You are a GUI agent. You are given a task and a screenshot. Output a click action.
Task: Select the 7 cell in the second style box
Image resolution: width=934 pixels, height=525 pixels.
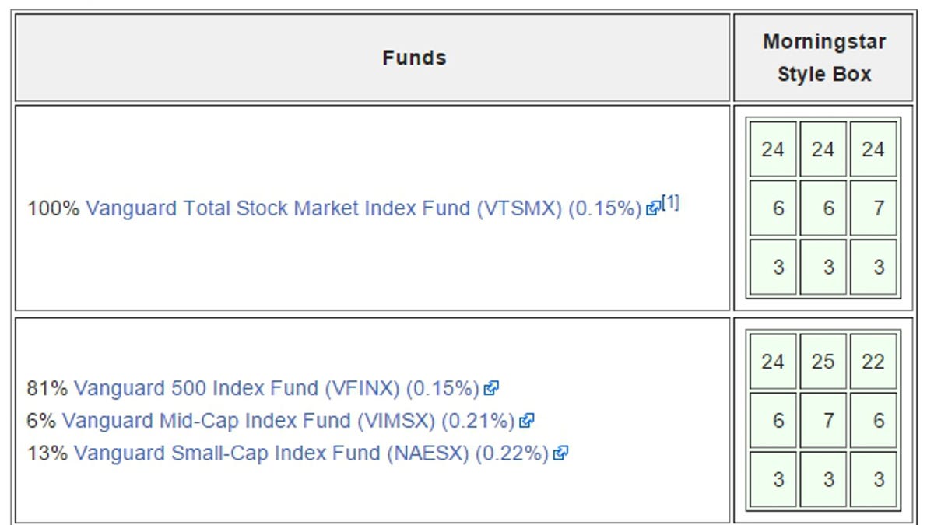pyautogui.click(x=823, y=421)
